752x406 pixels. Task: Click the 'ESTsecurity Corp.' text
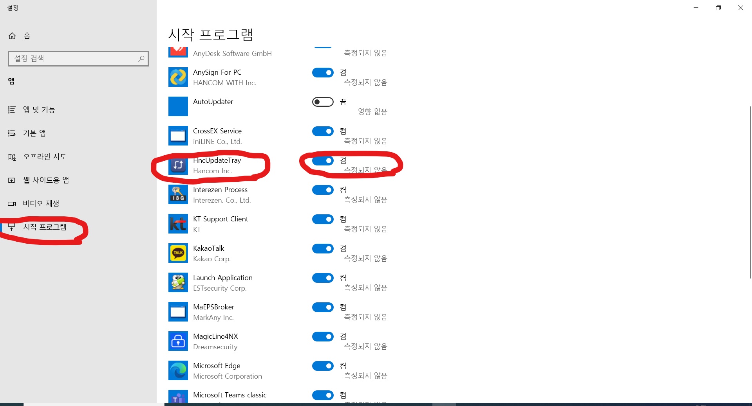(x=220, y=288)
